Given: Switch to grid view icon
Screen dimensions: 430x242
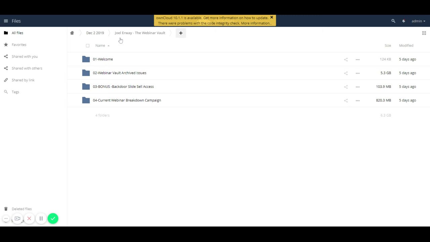Looking at the screenshot, I should point(424,33).
